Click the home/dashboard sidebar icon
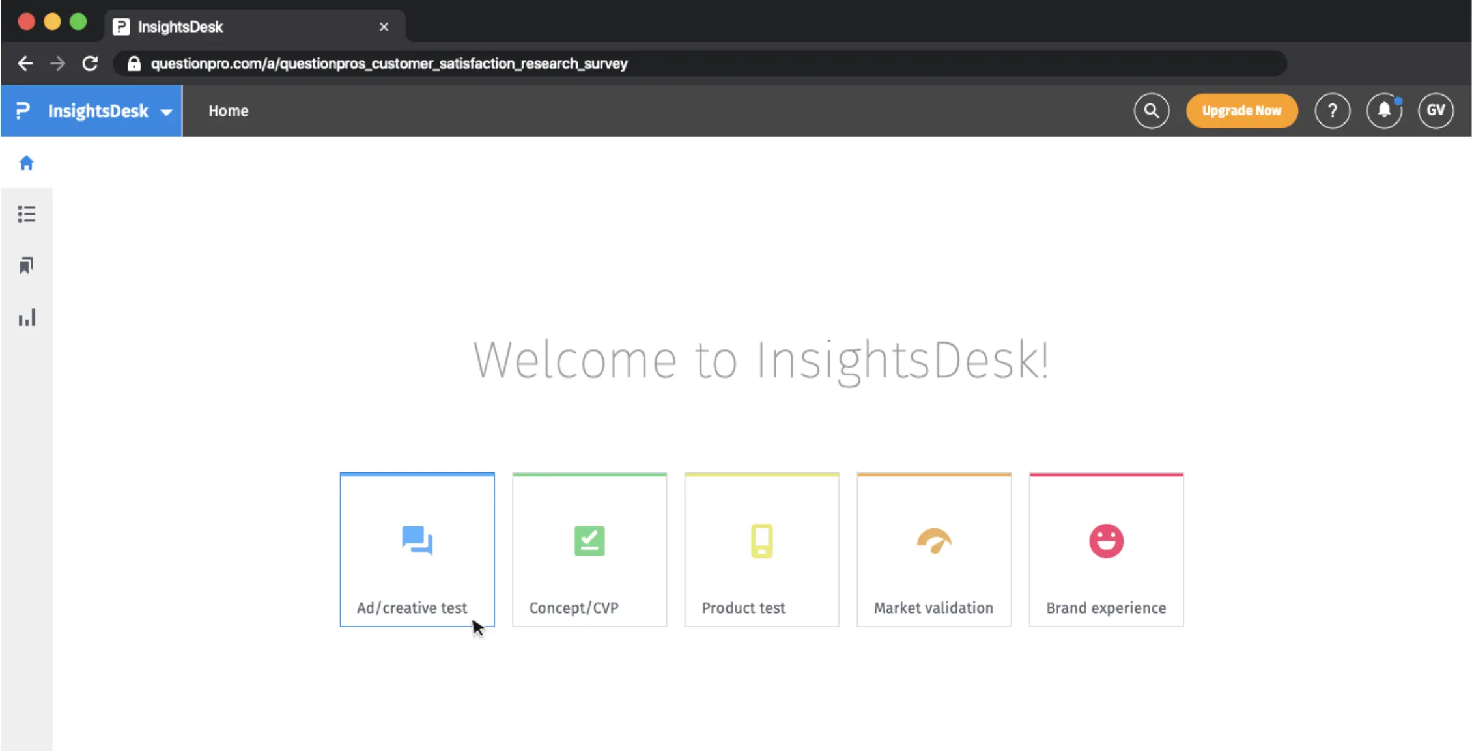The width and height of the screenshot is (1472, 751). (x=26, y=163)
